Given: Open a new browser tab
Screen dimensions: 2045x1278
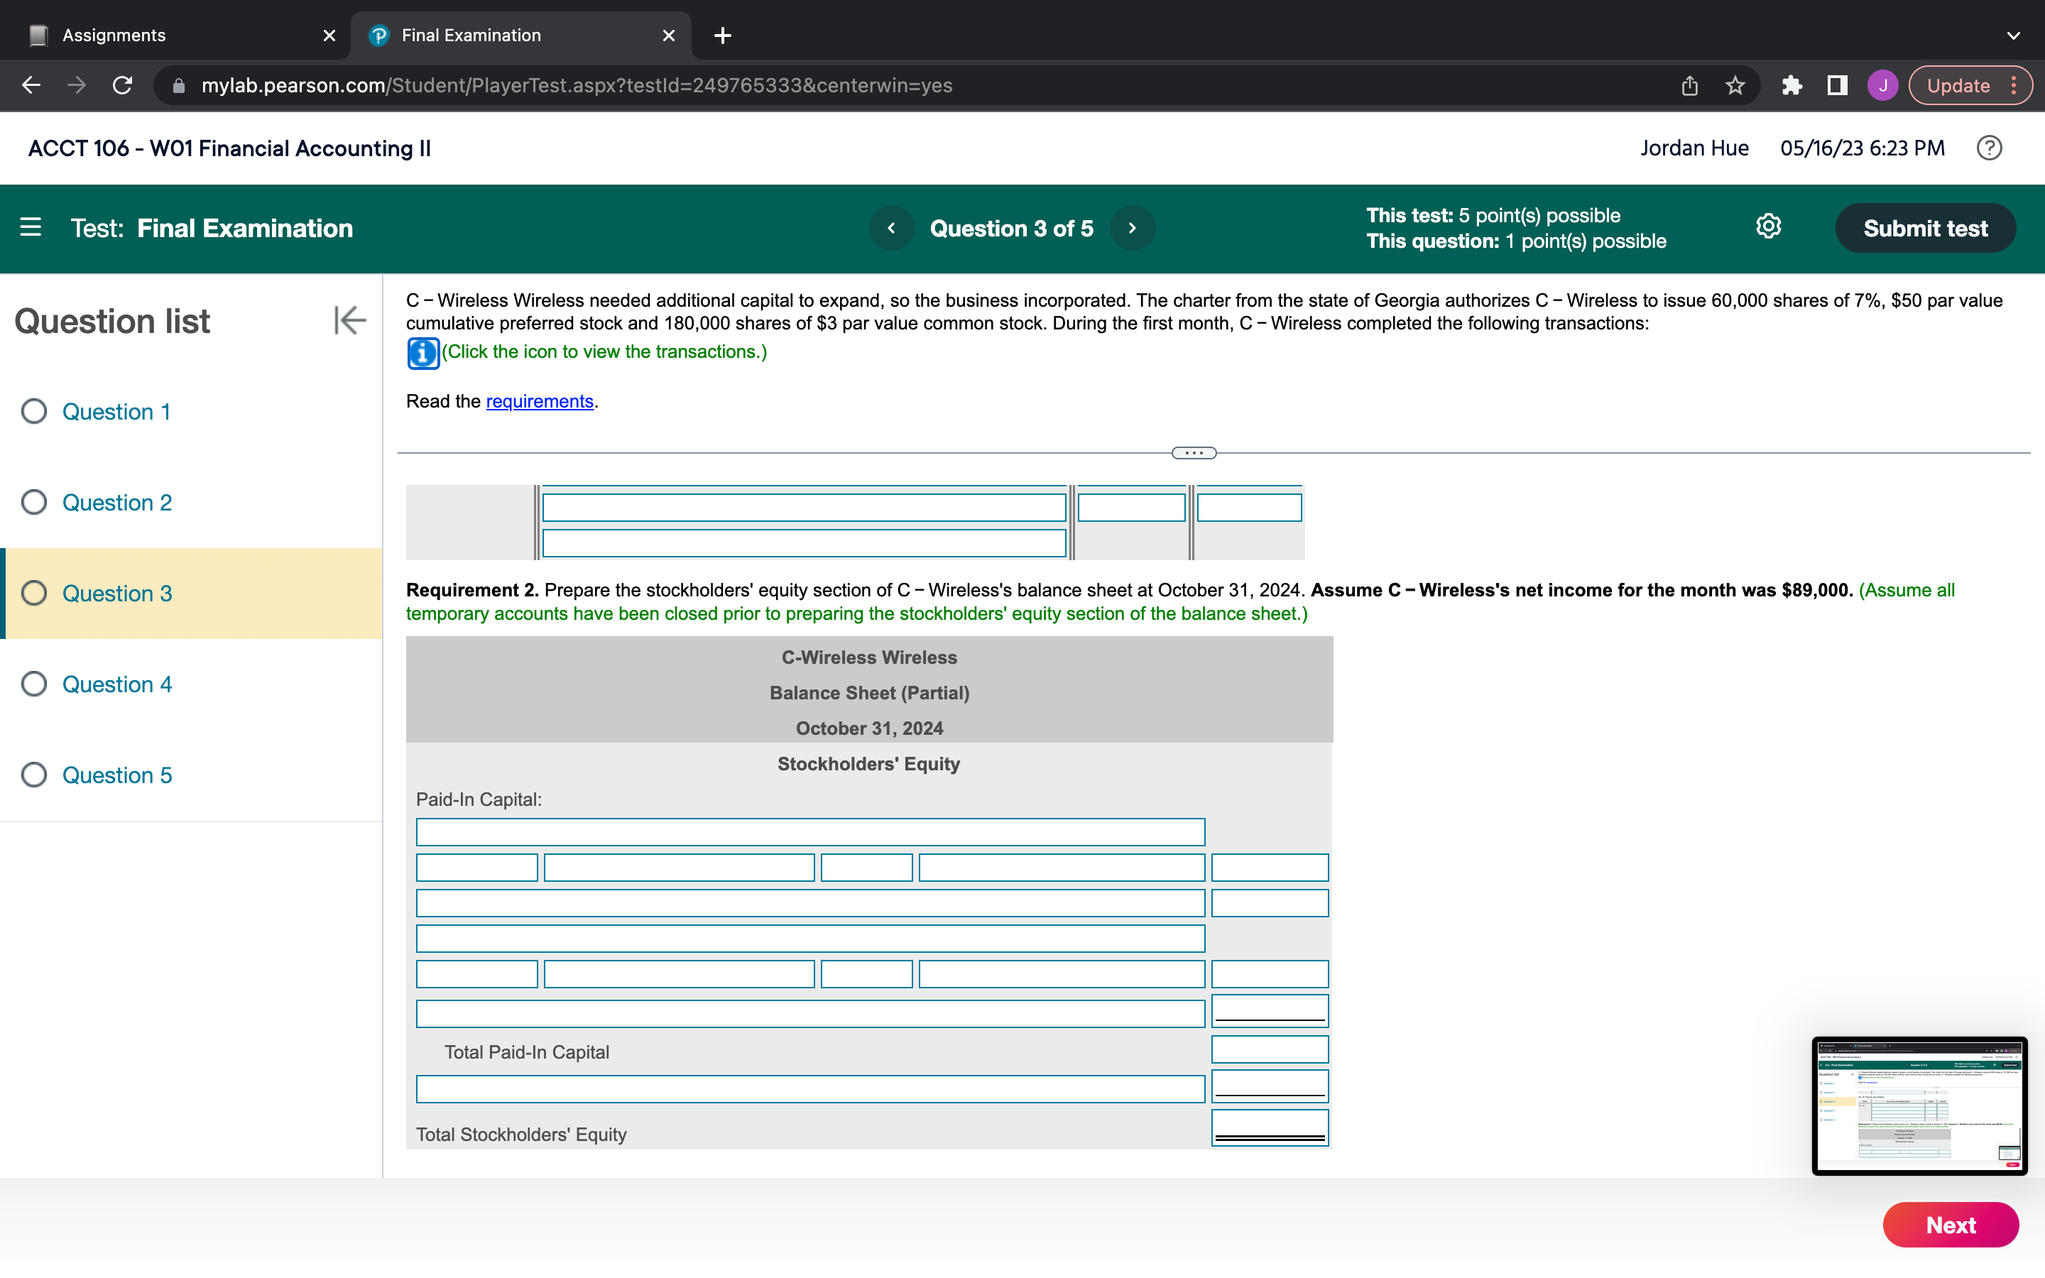Looking at the screenshot, I should coord(723,35).
